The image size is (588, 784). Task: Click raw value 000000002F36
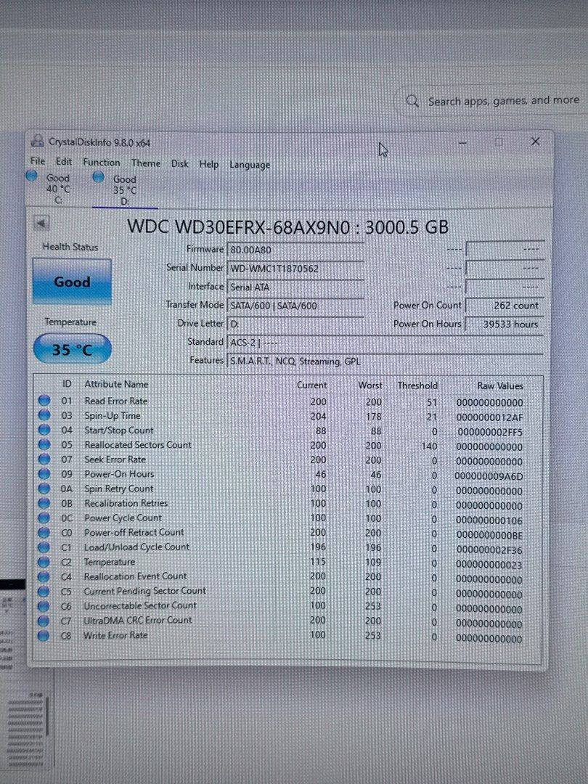coord(489,550)
